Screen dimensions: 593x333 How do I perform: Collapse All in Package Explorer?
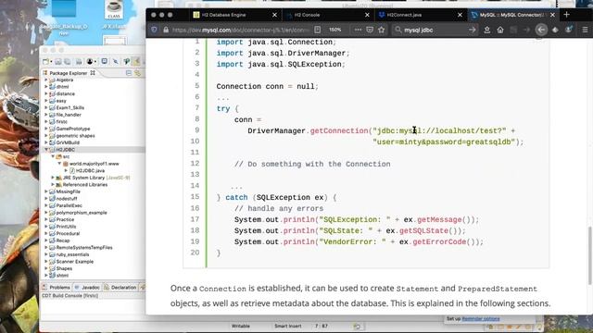[x=129, y=73]
